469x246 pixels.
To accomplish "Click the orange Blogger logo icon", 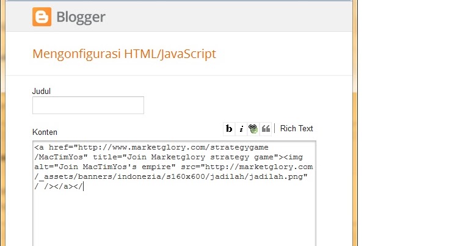I will (42, 16).
